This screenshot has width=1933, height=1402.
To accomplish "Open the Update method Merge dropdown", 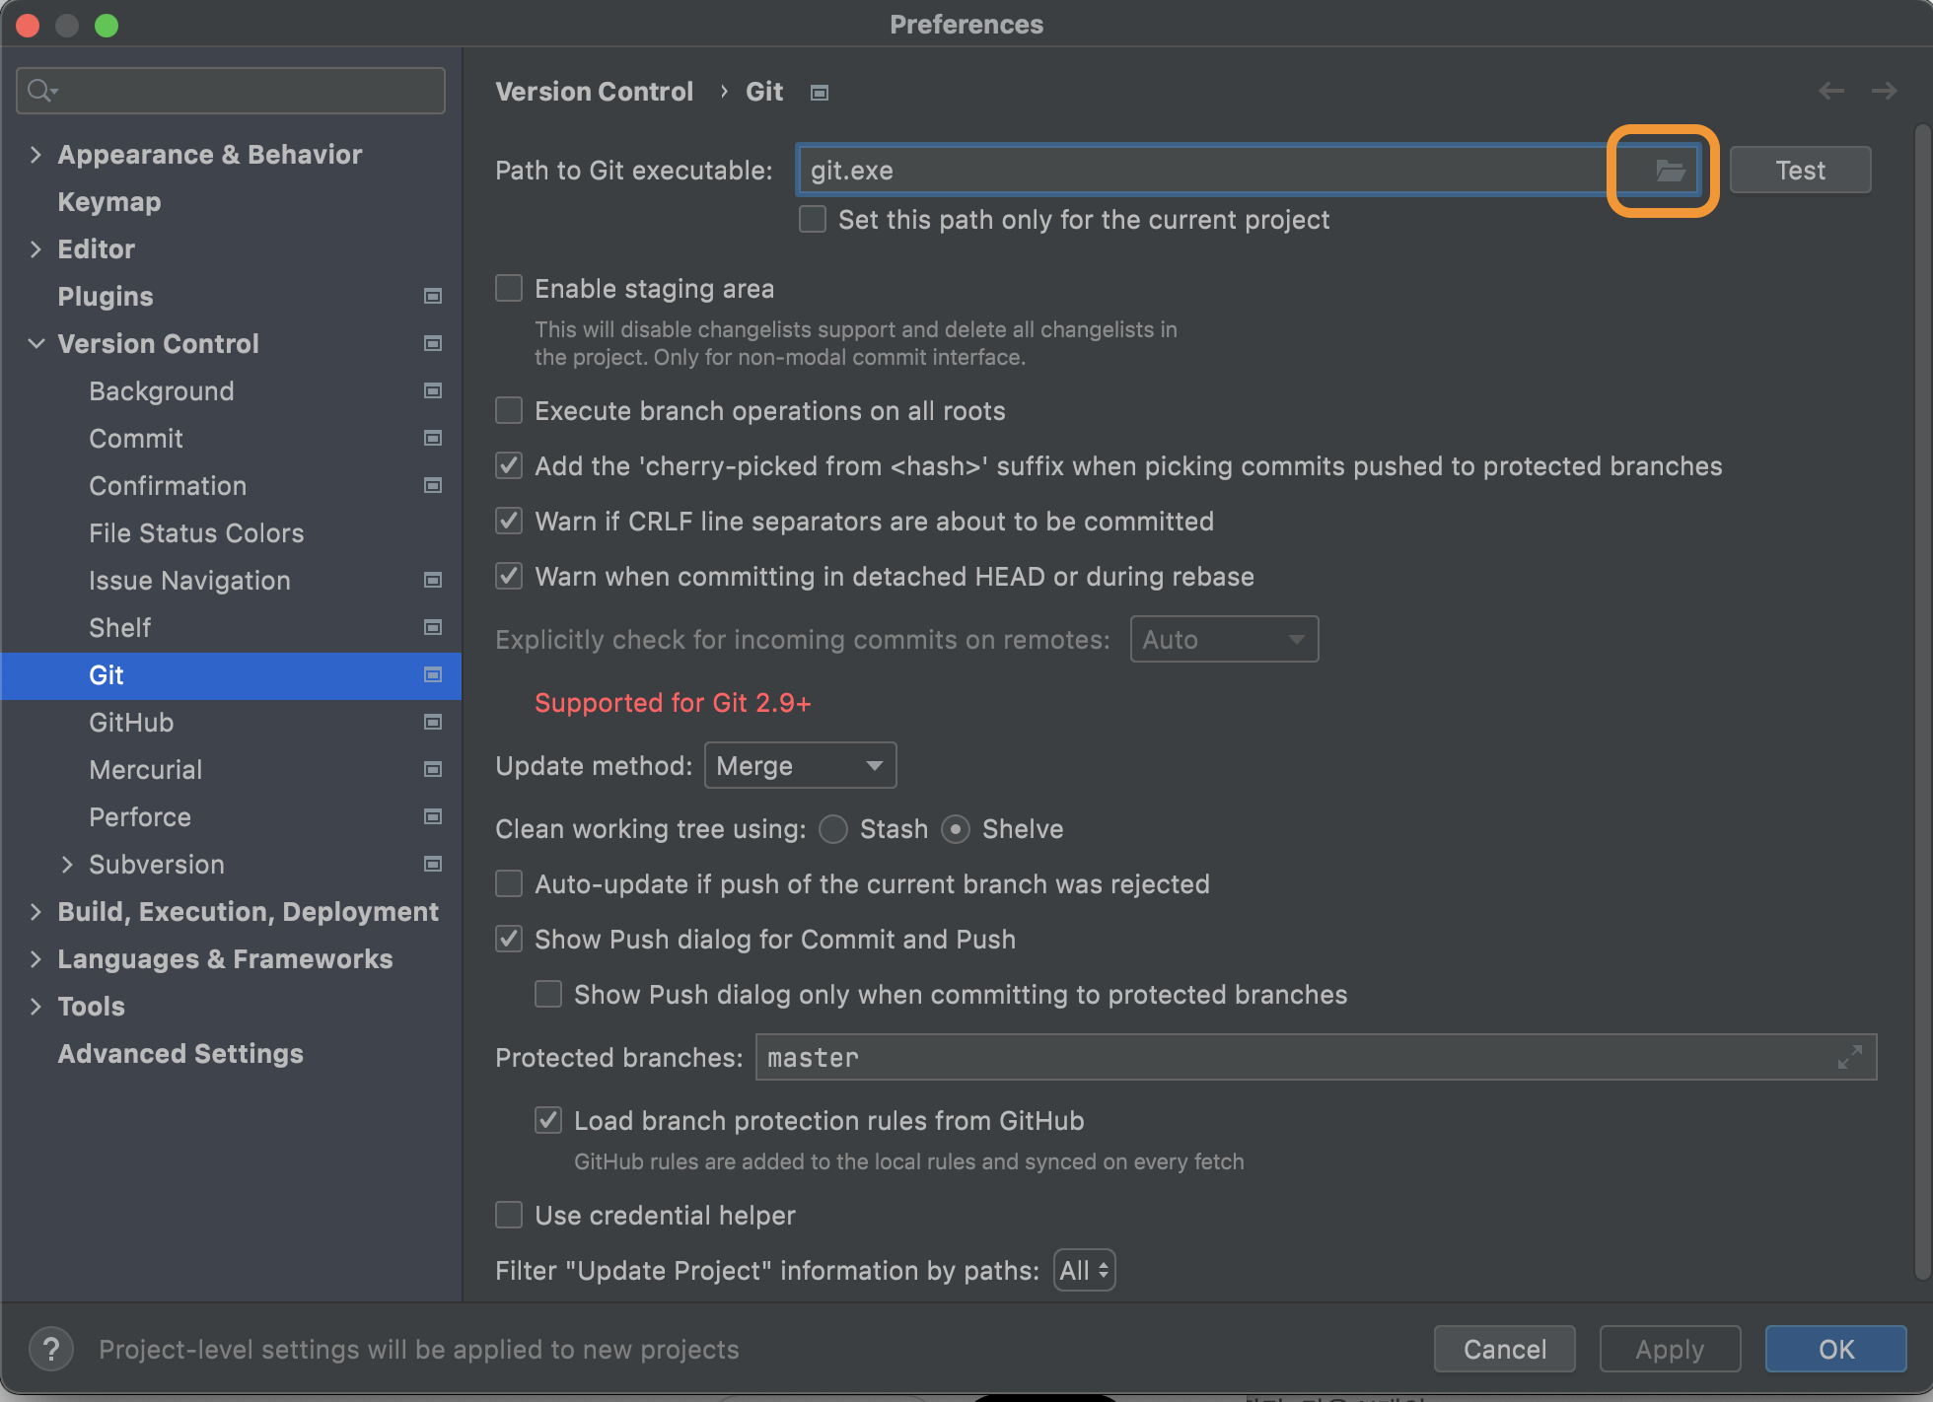I will point(800,766).
